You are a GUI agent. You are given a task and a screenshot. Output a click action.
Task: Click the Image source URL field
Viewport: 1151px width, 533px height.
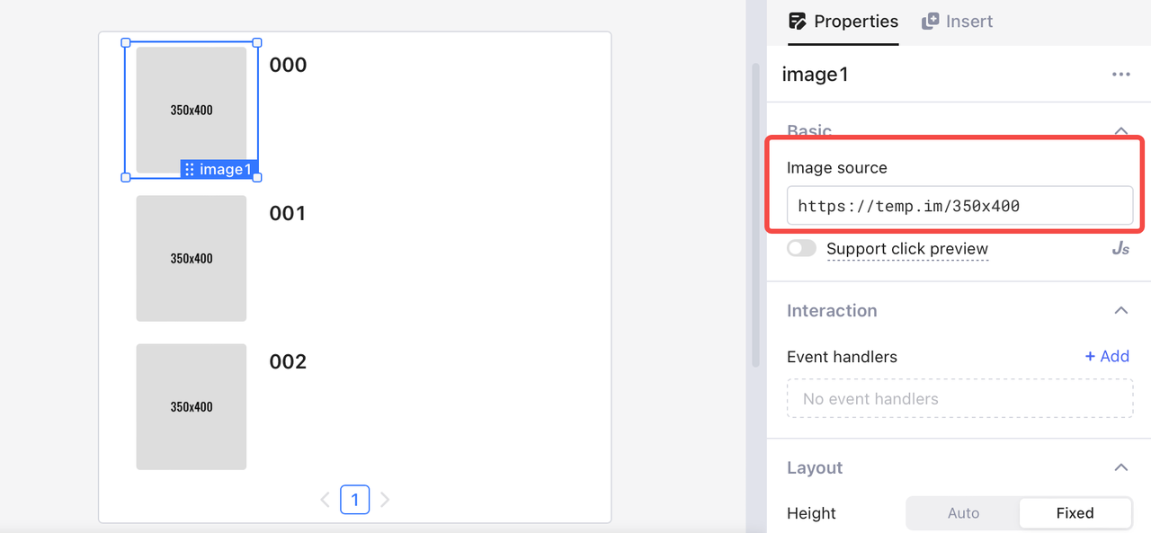pos(959,206)
